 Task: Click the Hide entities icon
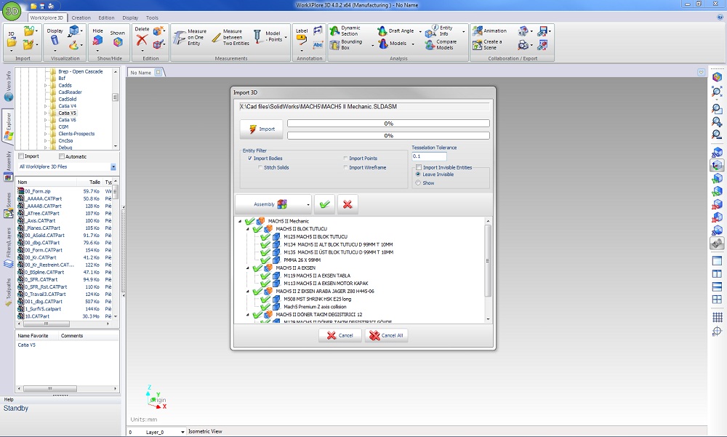click(97, 38)
